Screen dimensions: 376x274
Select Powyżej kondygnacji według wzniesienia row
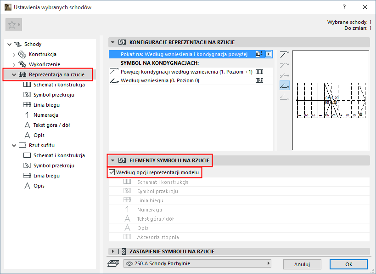coord(191,72)
